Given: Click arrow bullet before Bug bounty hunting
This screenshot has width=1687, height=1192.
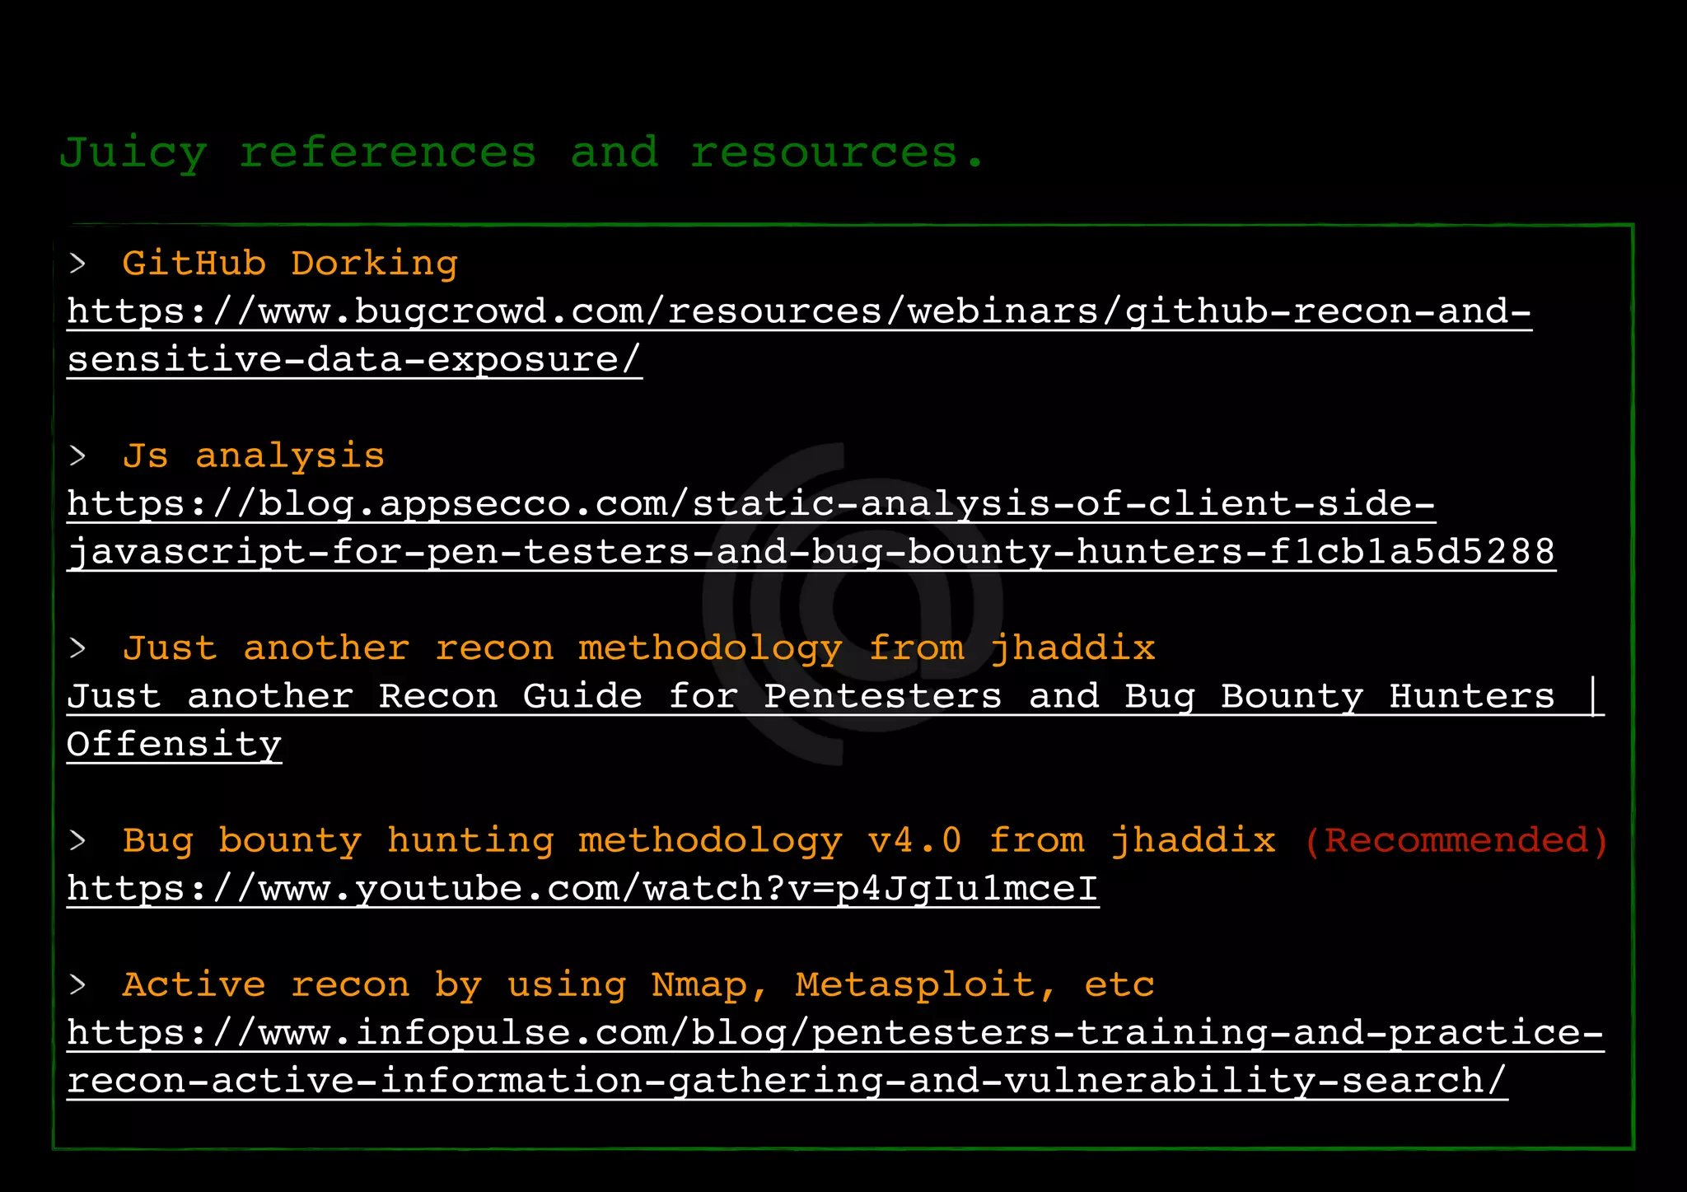Looking at the screenshot, I should point(78,841).
